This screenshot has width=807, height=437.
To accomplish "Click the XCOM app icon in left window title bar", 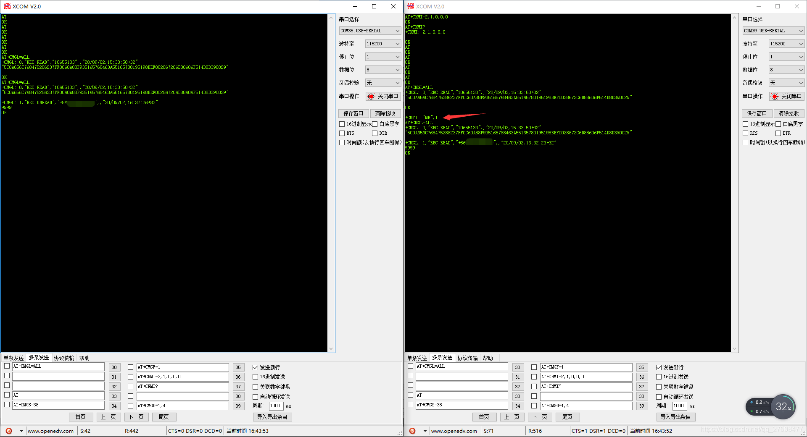I will [7, 6].
